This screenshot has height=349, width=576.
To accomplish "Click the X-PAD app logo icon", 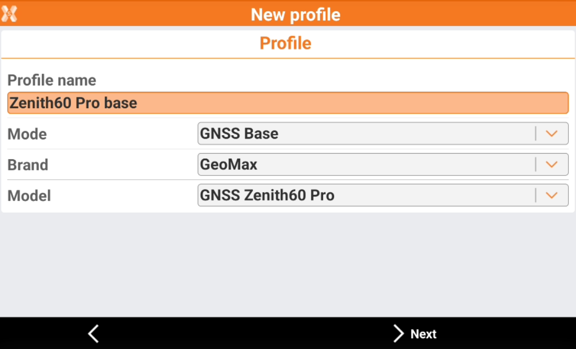I will click(9, 13).
